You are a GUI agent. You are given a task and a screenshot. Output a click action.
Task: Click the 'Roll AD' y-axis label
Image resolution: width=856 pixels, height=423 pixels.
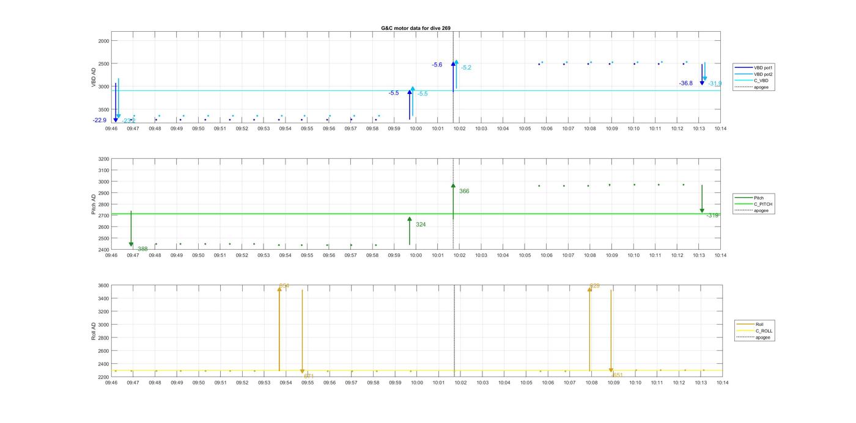coord(94,331)
